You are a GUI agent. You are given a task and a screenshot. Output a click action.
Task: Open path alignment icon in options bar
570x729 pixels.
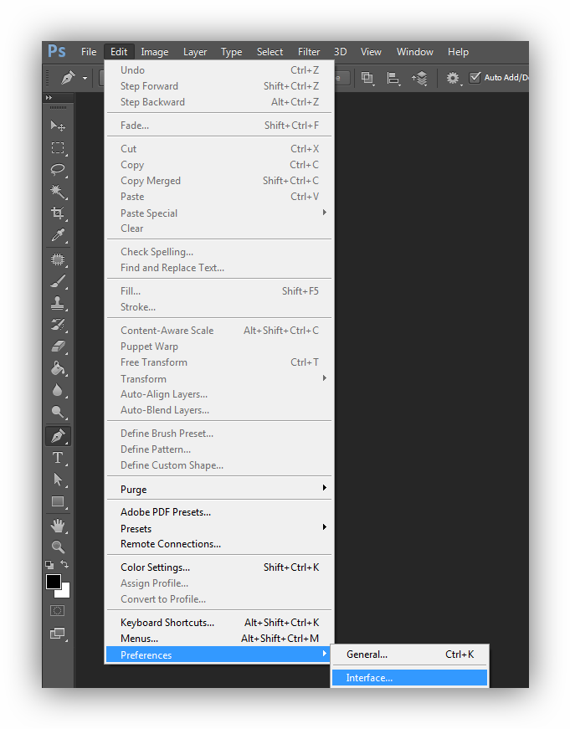[393, 78]
